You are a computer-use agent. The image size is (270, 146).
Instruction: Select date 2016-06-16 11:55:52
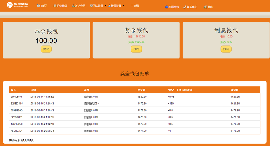pos(42,97)
